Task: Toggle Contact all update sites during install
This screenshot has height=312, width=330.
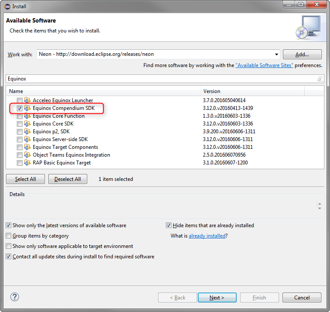Action: pyautogui.click(x=8, y=257)
